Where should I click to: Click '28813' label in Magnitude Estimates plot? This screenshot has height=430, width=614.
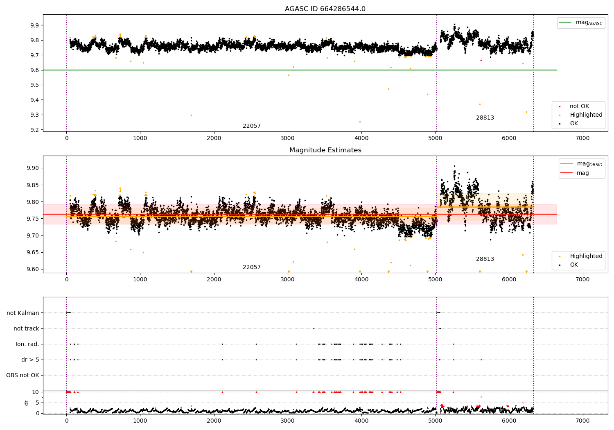click(485, 259)
